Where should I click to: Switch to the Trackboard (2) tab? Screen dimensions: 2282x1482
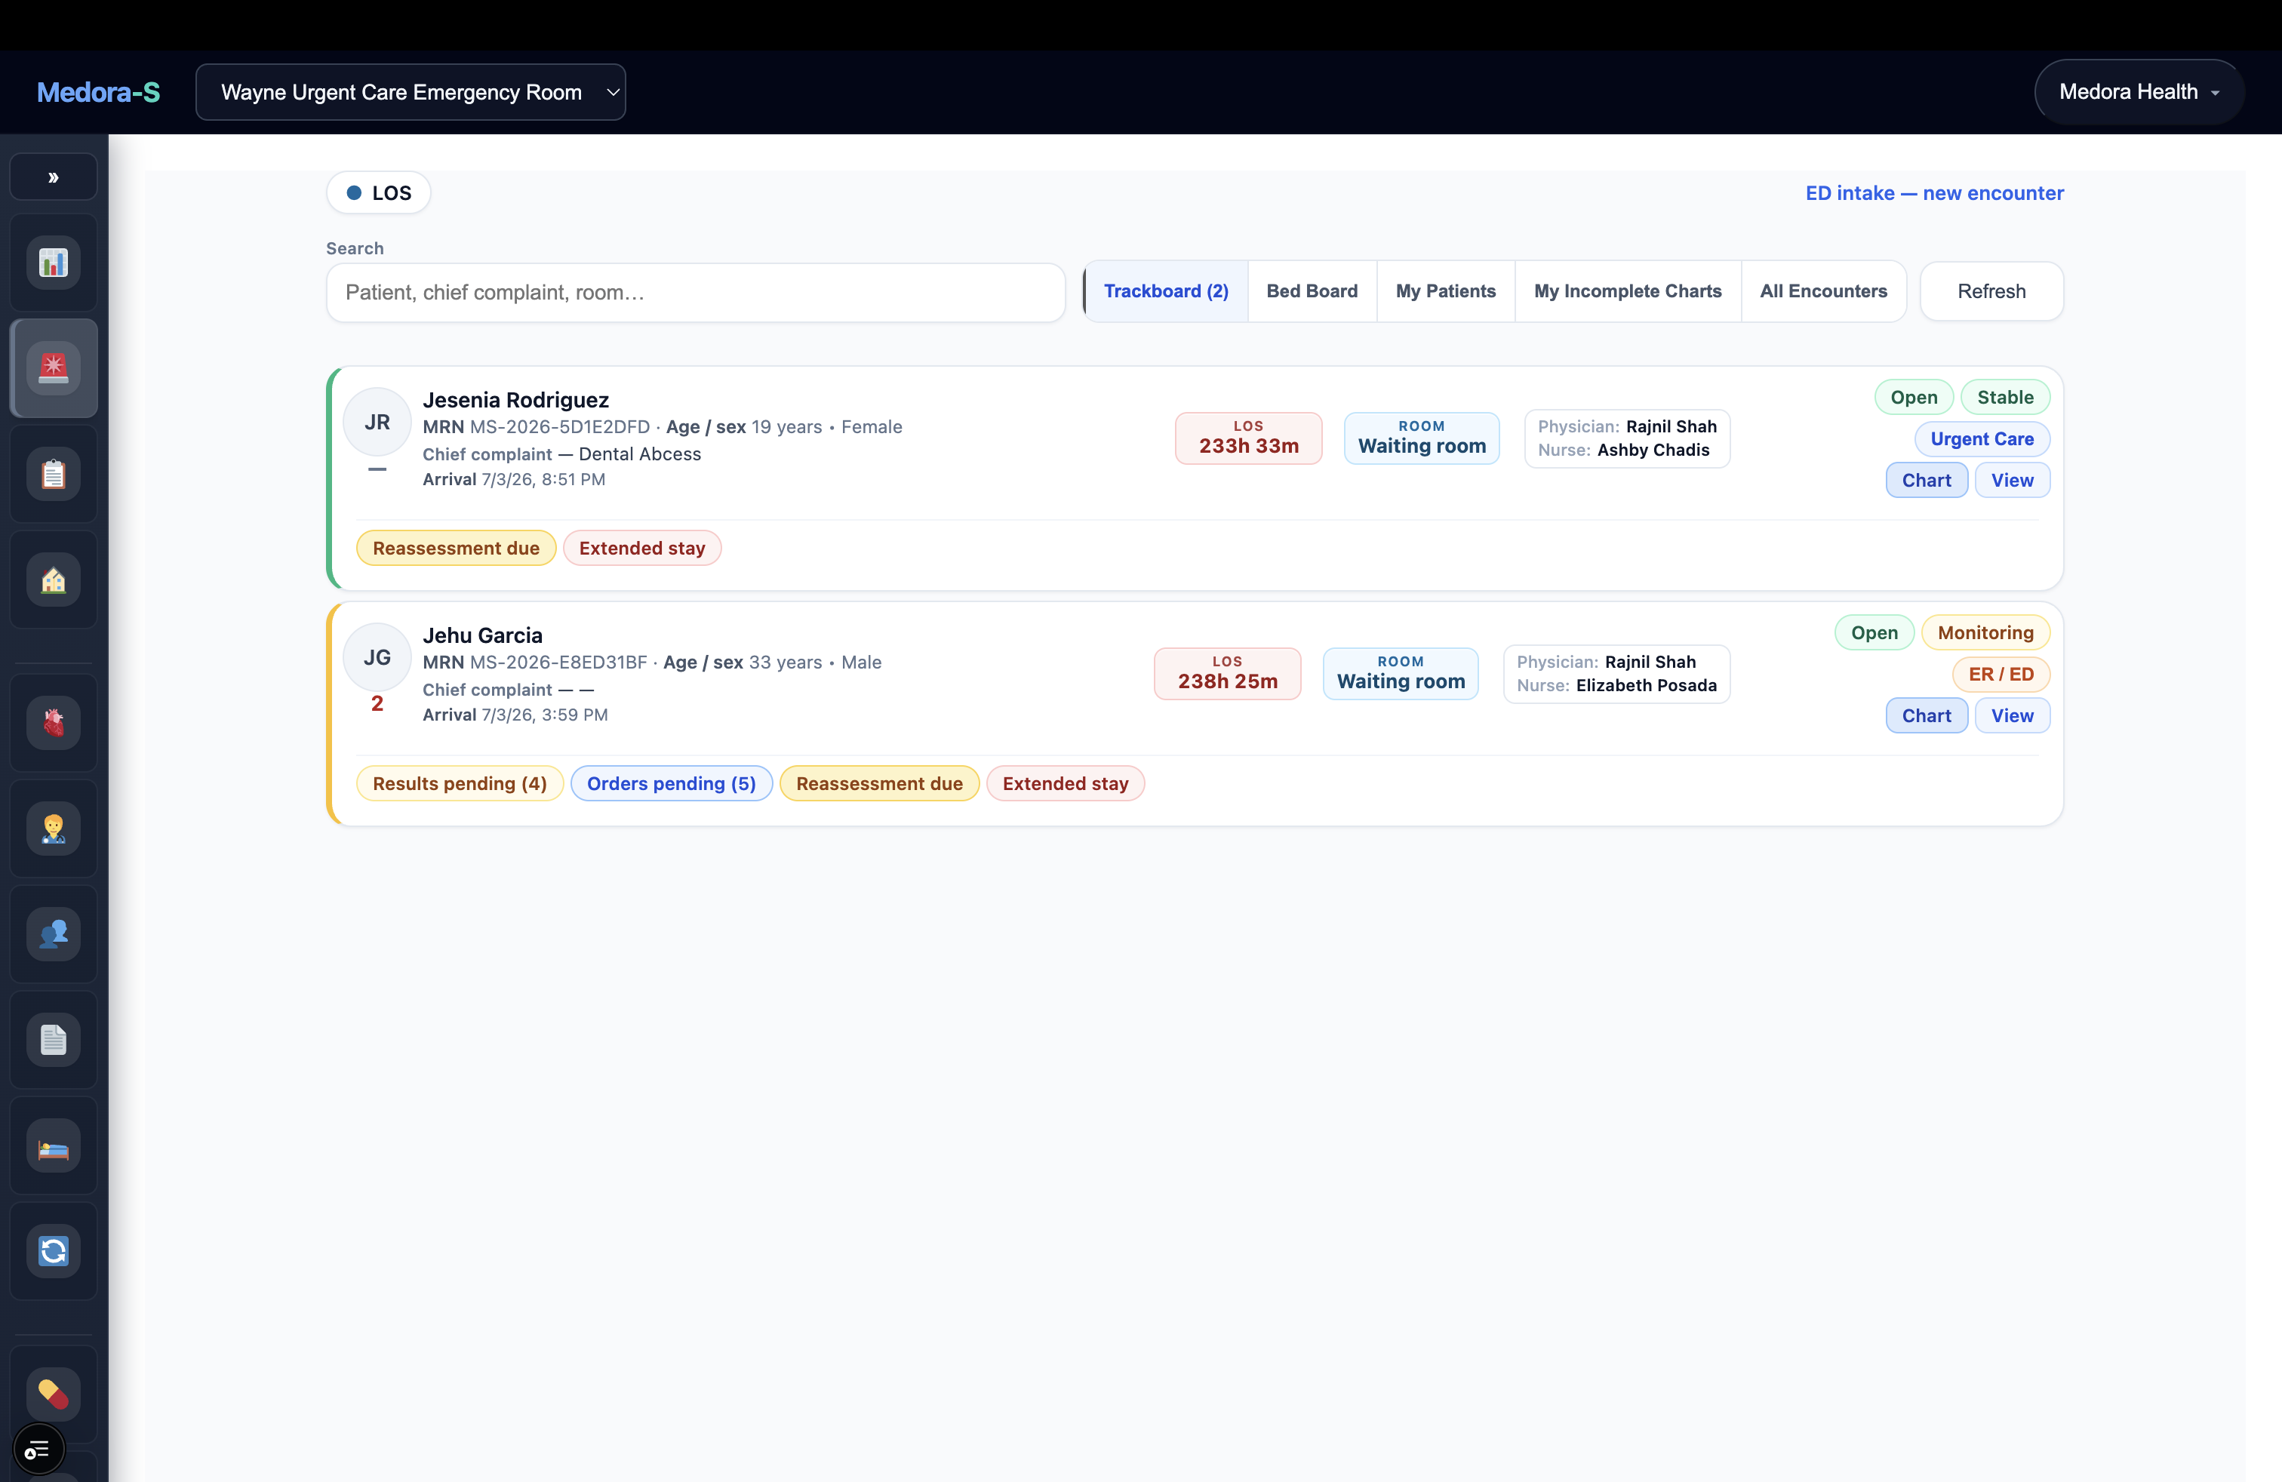[x=1166, y=291]
